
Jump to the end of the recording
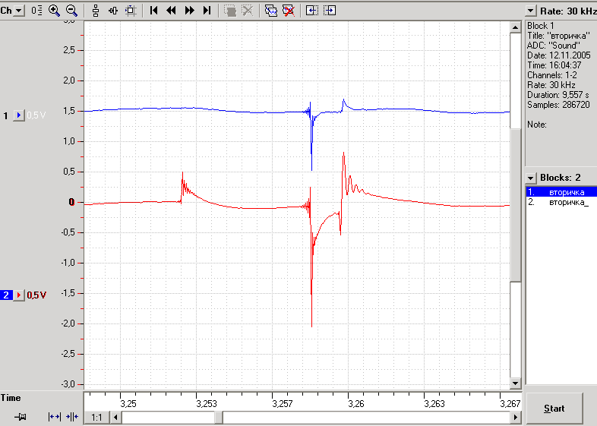[x=207, y=11]
